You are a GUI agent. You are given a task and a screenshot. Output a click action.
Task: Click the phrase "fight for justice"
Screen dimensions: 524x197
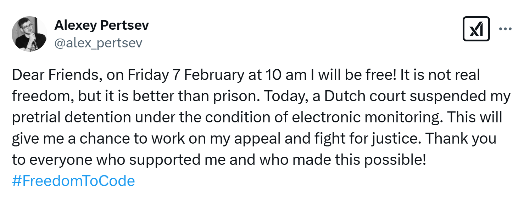point(369,139)
